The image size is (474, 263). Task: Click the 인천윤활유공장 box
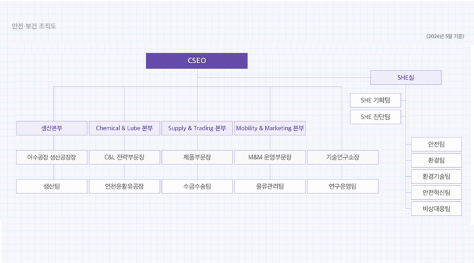pyautogui.click(x=124, y=186)
